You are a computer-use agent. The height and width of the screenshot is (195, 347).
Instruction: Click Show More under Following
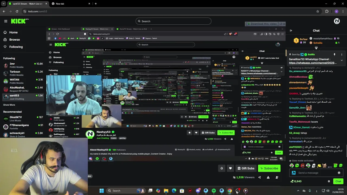[9, 105]
